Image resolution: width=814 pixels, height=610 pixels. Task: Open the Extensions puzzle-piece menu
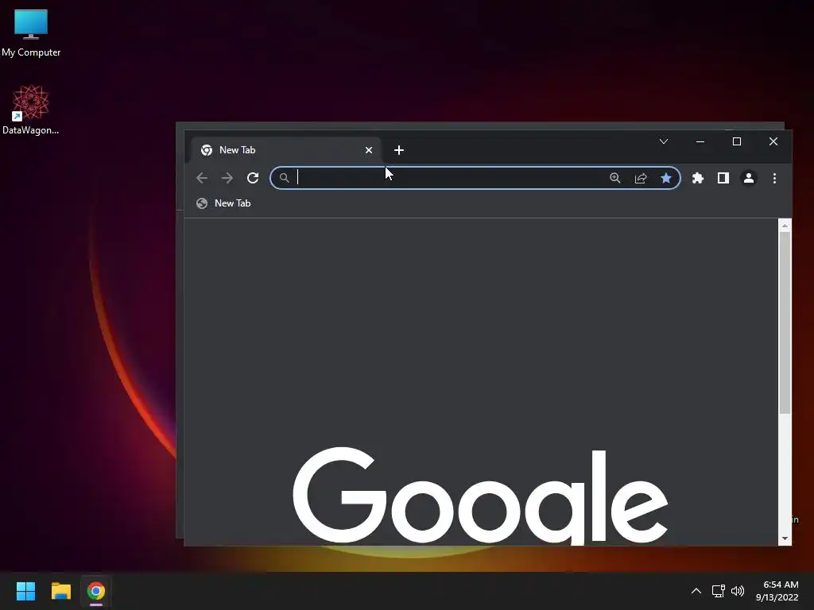coord(698,178)
